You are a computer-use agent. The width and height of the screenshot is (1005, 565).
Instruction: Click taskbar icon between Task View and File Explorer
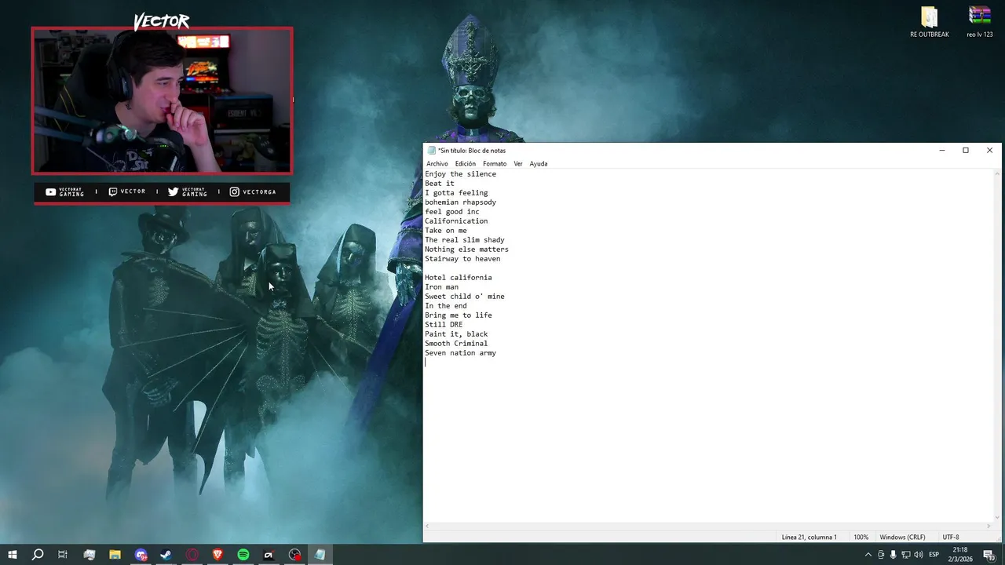coord(90,555)
